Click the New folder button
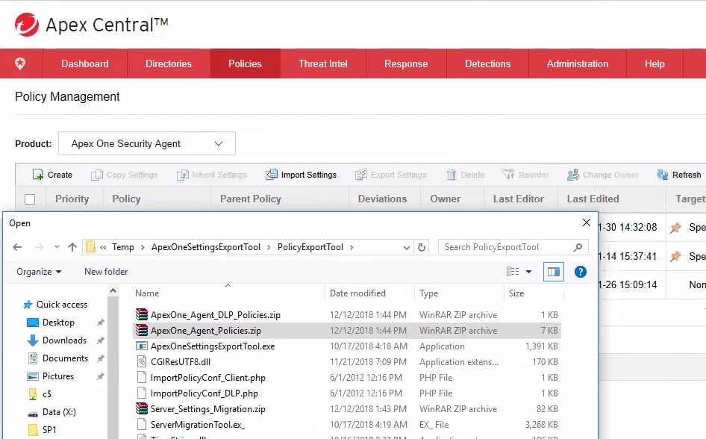The height and width of the screenshot is (439, 706). click(105, 271)
